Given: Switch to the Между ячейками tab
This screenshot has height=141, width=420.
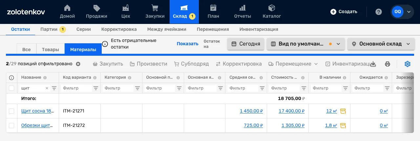Looking at the screenshot, I should pyautogui.click(x=167, y=29).
